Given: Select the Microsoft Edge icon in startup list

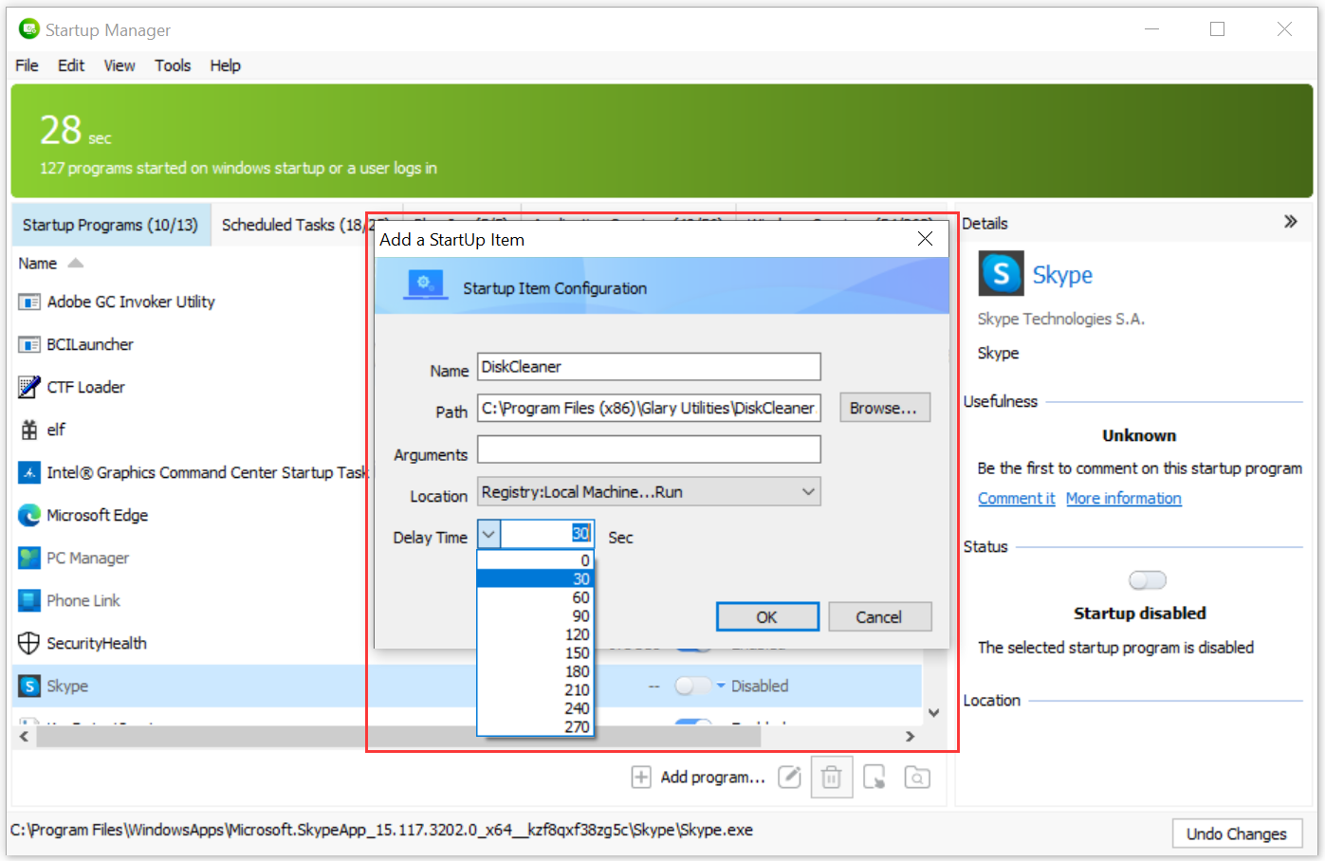Looking at the screenshot, I should (x=29, y=515).
